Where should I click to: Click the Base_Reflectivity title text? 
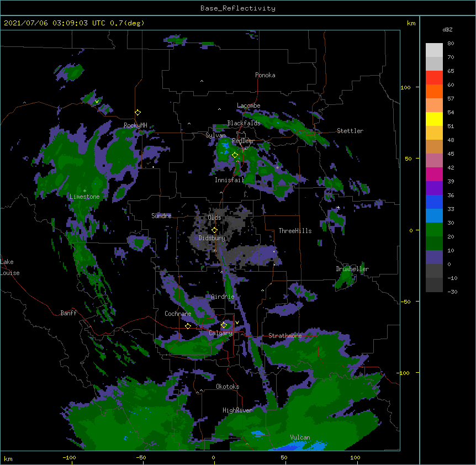point(238,8)
